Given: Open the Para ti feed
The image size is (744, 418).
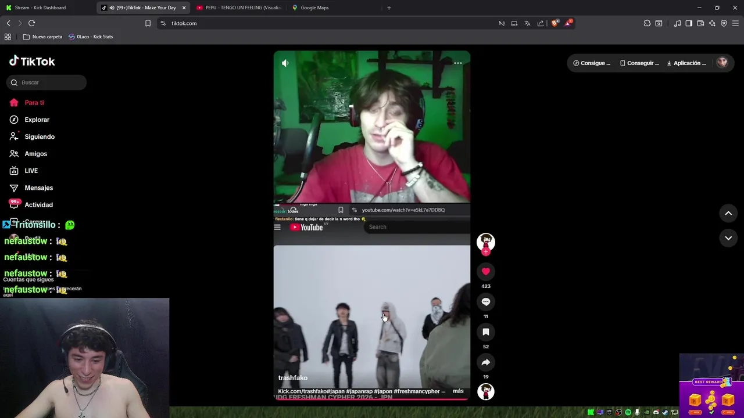Looking at the screenshot, I should coord(27,103).
